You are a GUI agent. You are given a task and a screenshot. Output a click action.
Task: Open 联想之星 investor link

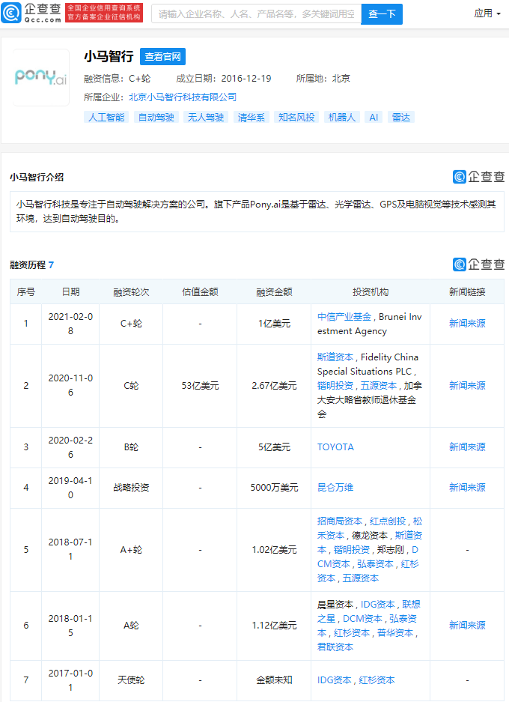pos(368,611)
